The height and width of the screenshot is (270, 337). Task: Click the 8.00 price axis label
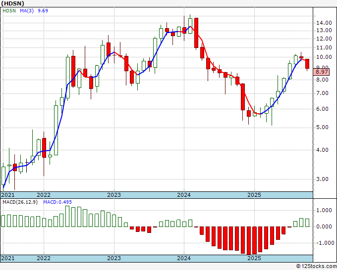pyautogui.click(x=322, y=80)
